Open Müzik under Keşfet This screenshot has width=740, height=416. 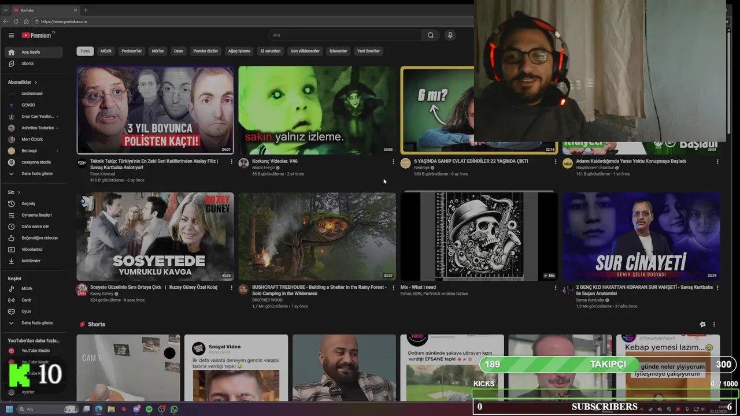34,288
